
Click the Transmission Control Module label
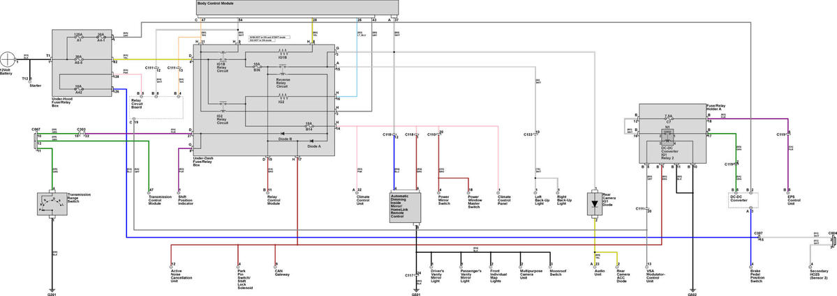159,199
